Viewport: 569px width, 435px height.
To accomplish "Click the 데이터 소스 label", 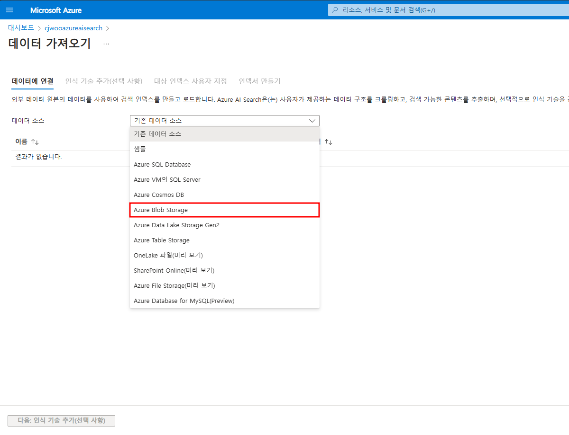I will point(28,121).
